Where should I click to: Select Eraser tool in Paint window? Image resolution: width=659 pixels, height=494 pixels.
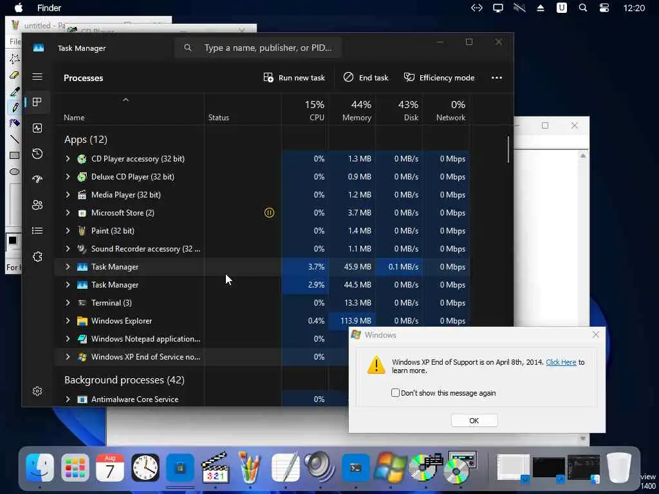15,75
